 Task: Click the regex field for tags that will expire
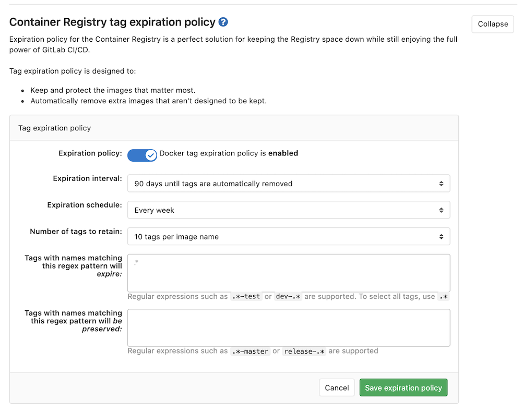pos(289,272)
